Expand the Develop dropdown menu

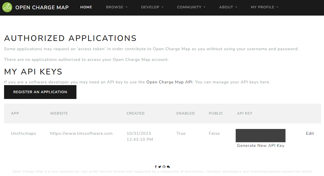coord(152,7)
